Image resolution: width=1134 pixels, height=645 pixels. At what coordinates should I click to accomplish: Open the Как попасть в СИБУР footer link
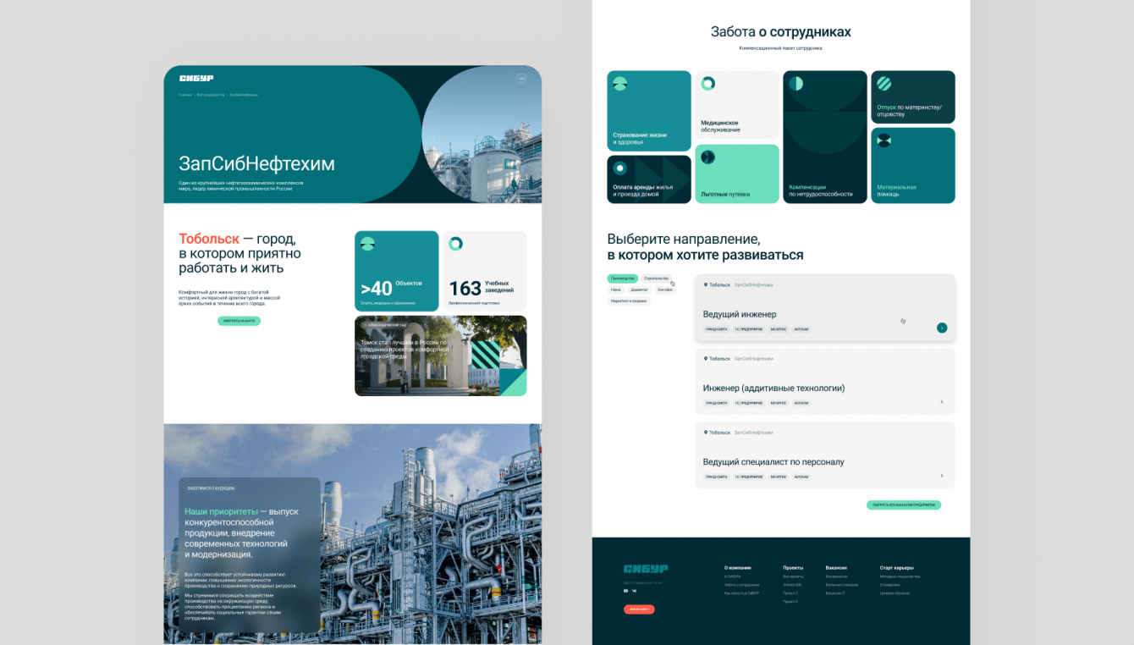coord(741,593)
